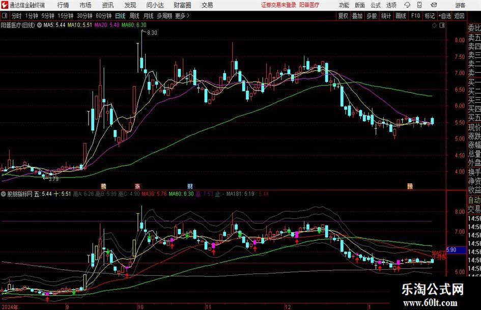Click the 返回 back button
Viewport: 481px width, 310px height.
459,16
